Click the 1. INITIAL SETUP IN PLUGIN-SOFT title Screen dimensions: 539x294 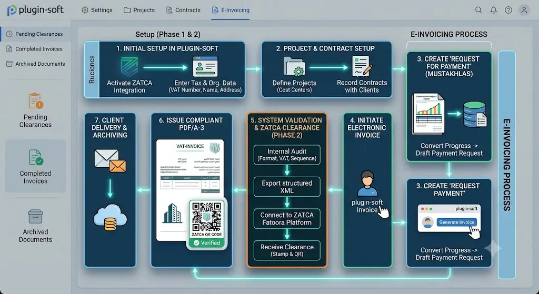pyautogui.click(x=167, y=48)
